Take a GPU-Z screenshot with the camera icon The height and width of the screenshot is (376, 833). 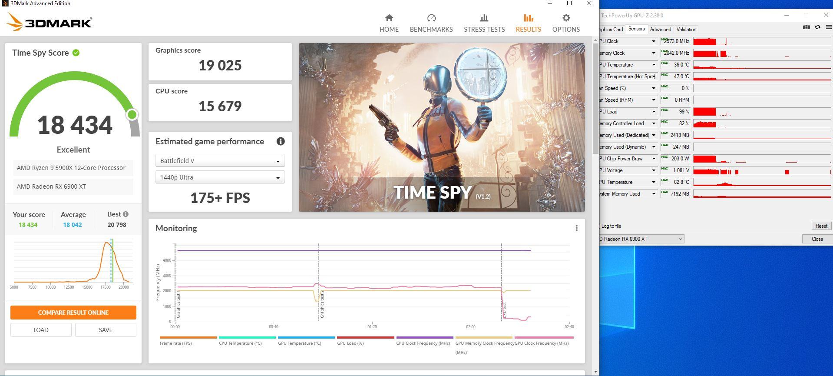coord(806,27)
